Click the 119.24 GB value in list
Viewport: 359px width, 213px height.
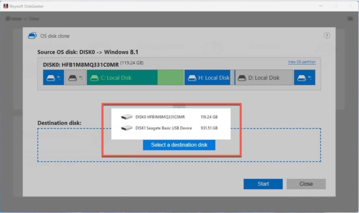pyautogui.click(x=209, y=117)
